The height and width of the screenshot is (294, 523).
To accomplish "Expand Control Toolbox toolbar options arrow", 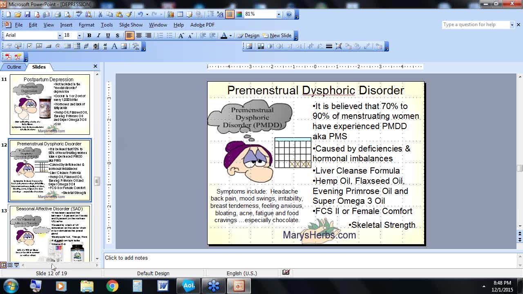I will pyautogui.click(x=143, y=47).
